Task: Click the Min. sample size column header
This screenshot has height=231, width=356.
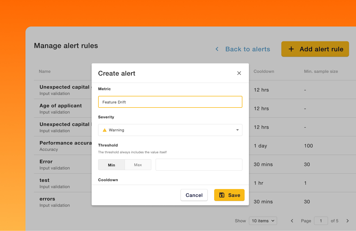Action: pyautogui.click(x=321, y=71)
